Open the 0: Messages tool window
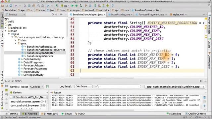Viewport: 212px width, 119px height. click(49, 114)
